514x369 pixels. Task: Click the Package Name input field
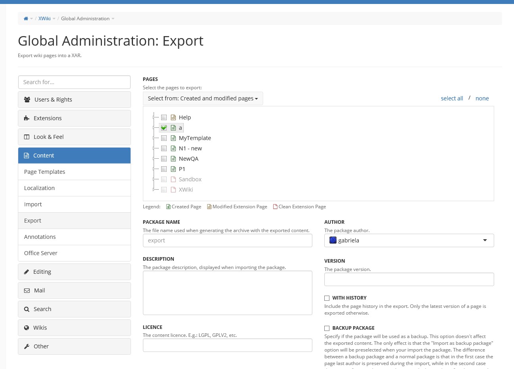coord(227,240)
